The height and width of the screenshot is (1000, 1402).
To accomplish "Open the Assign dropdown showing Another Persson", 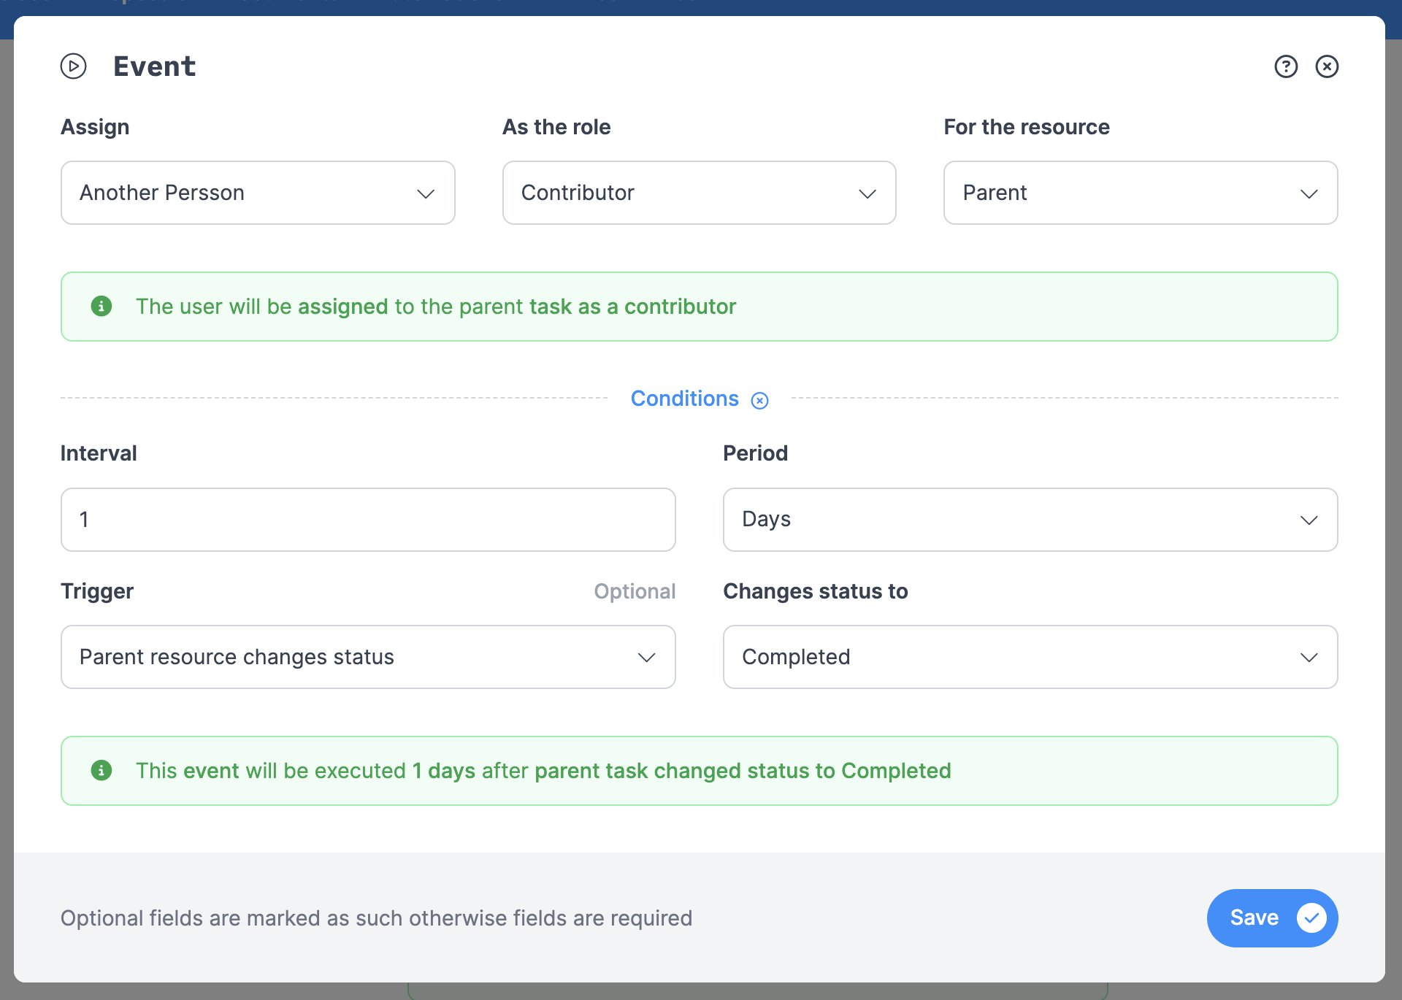I will click(x=258, y=193).
